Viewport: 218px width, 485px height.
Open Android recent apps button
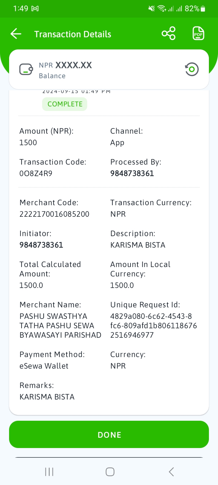click(49, 472)
